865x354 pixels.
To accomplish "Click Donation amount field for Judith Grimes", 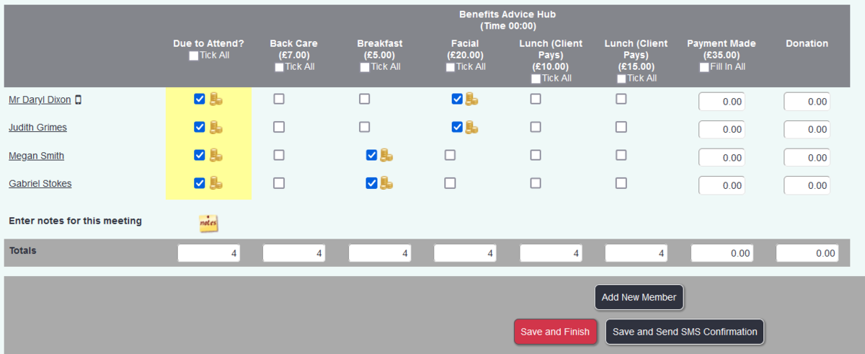I will [x=807, y=130].
